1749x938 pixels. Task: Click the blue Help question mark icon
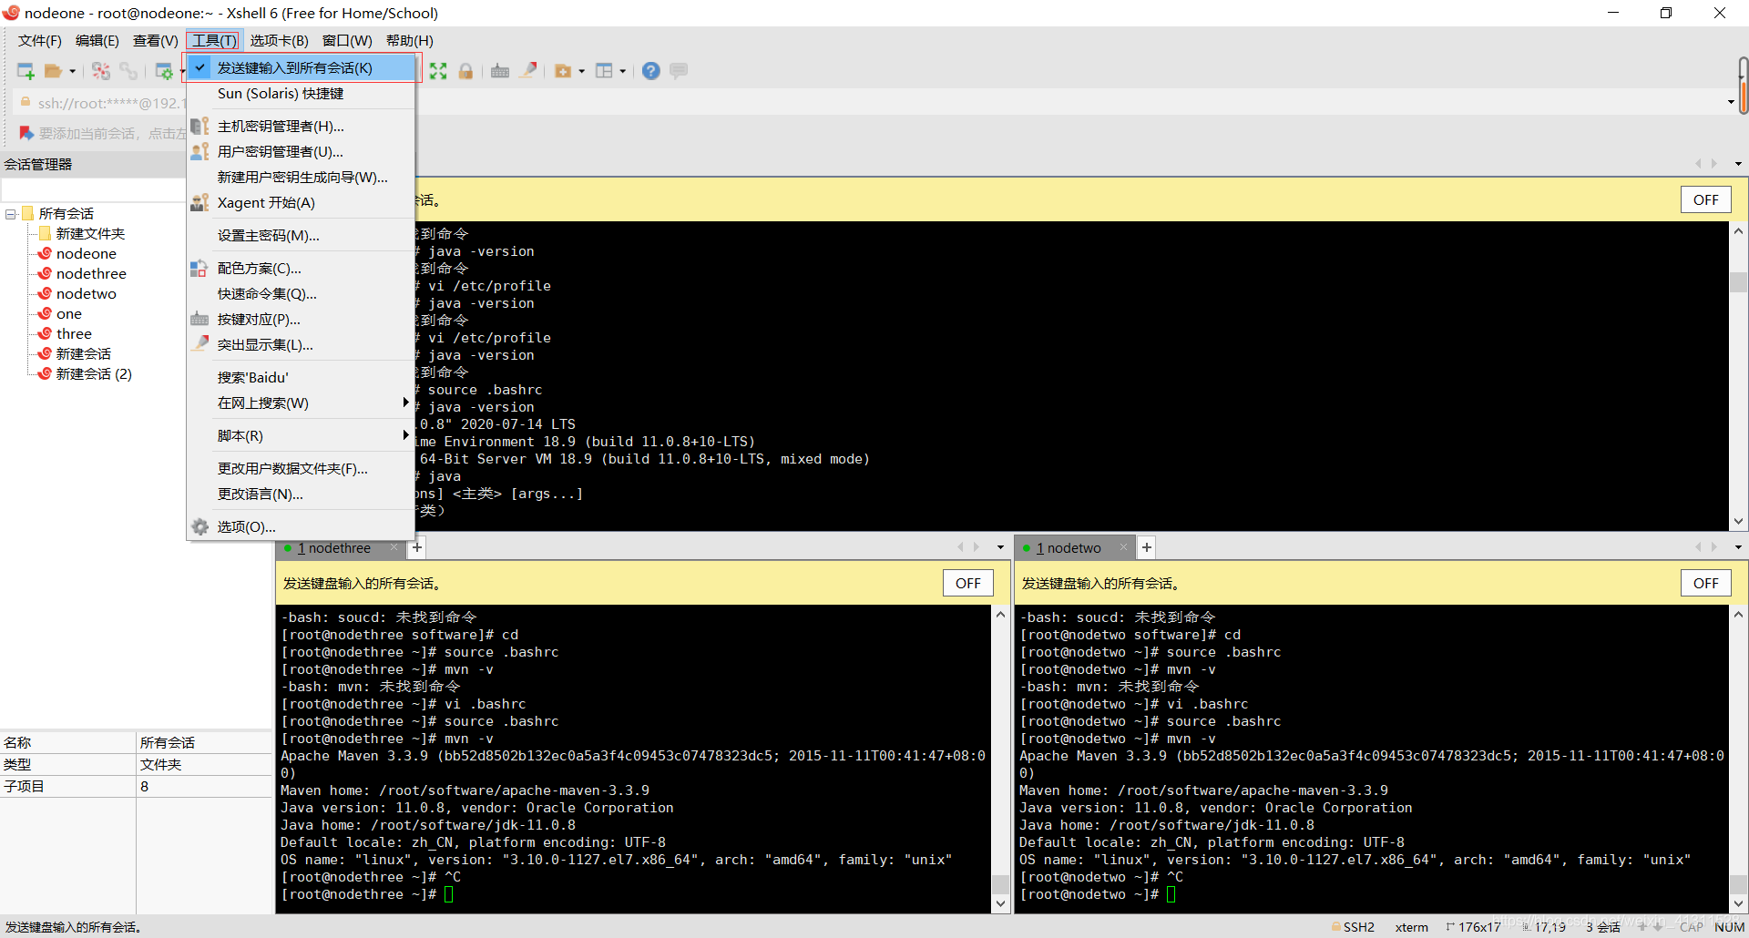point(650,71)
